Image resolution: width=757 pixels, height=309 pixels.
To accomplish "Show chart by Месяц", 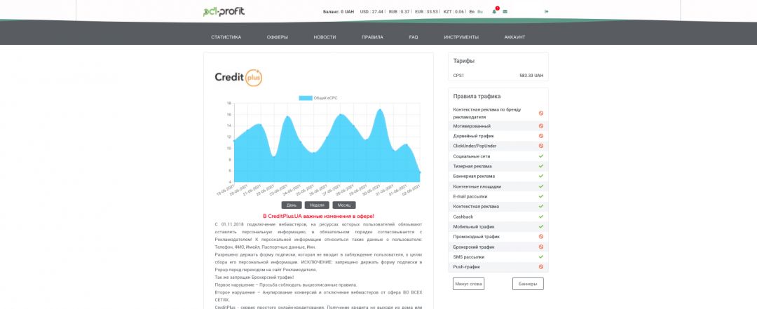I will [x=344, y=205].
